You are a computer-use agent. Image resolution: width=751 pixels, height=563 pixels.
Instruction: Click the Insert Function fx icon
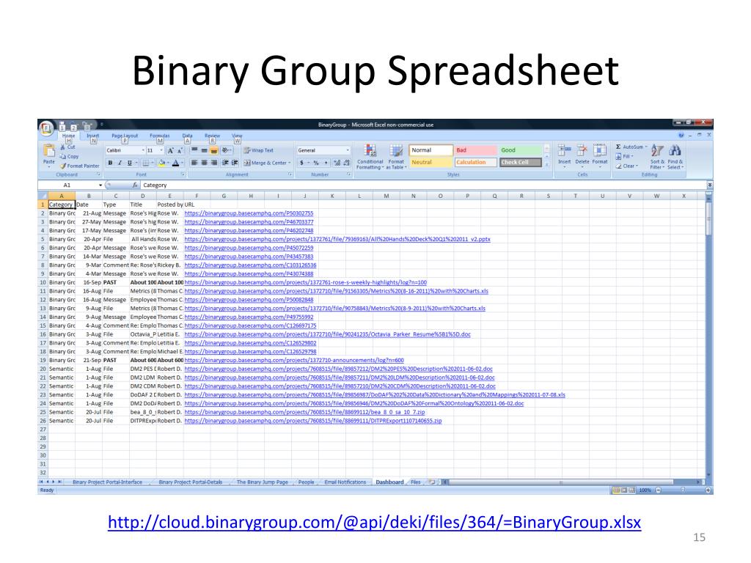(x=135, y=185)
